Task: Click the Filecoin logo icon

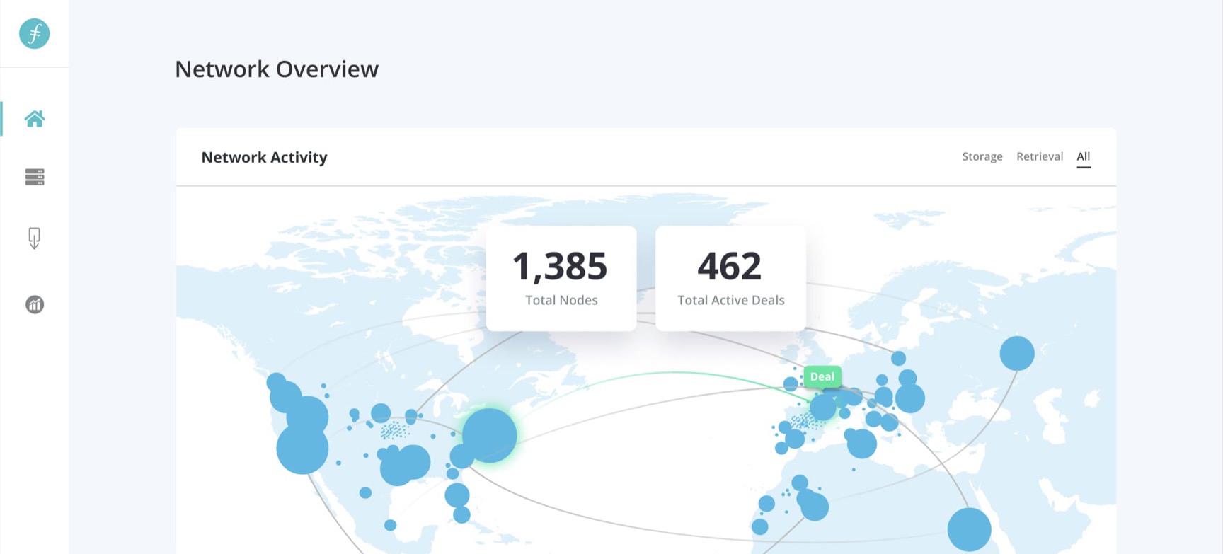Action: [x=34, y=33]
